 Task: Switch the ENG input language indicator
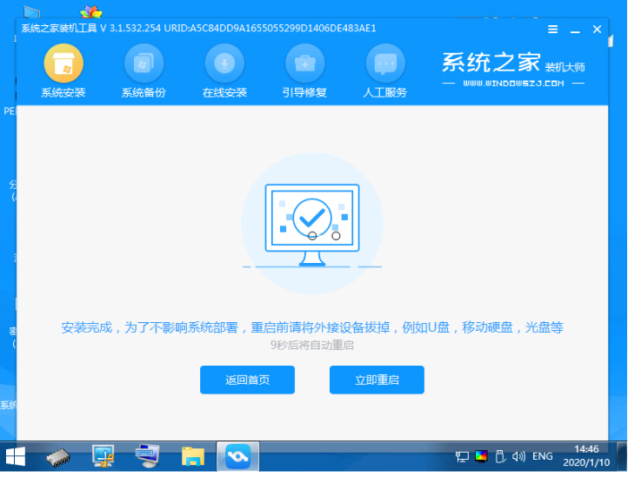pyautogui.click(x=543, y=456)
